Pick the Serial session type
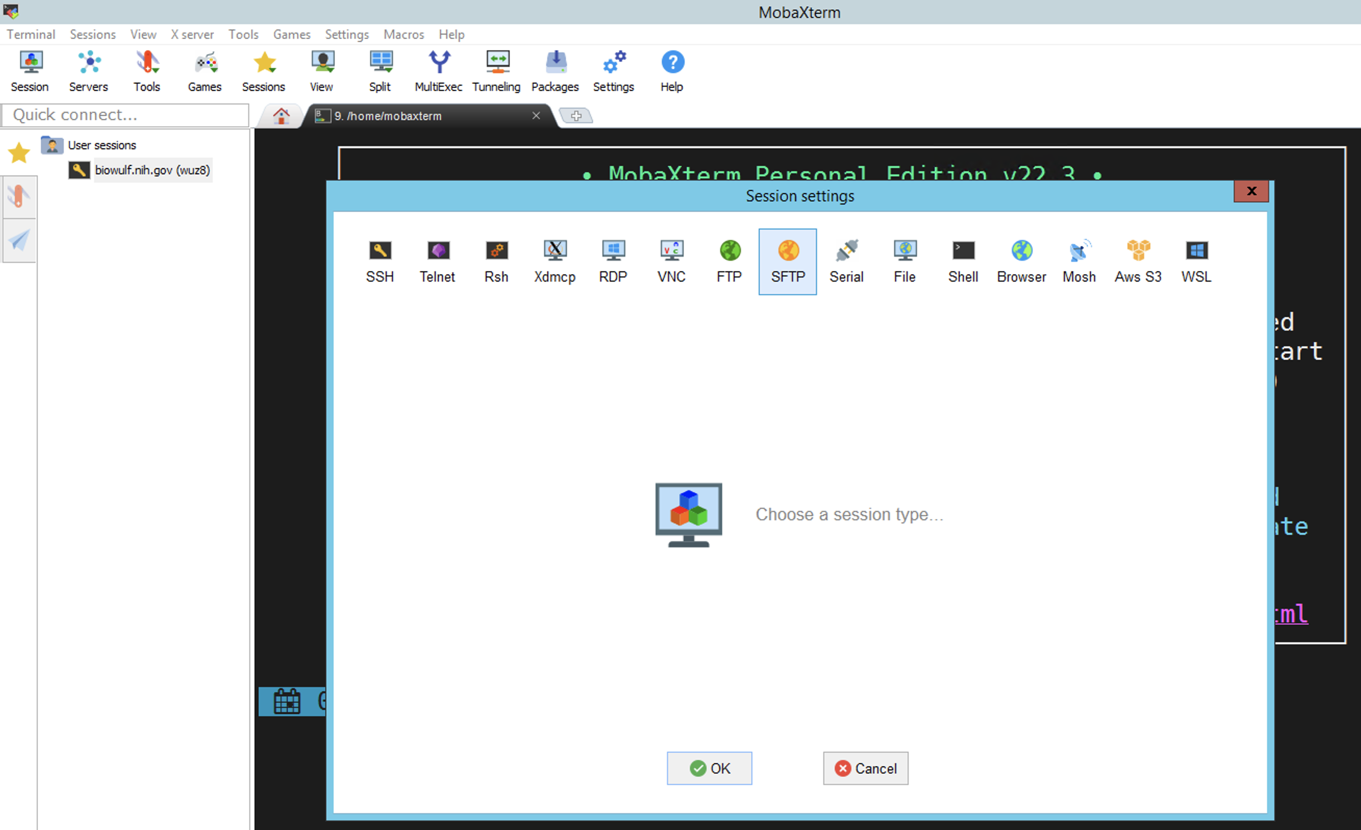This screenshot has height=830, width=1361. [846, 261]
